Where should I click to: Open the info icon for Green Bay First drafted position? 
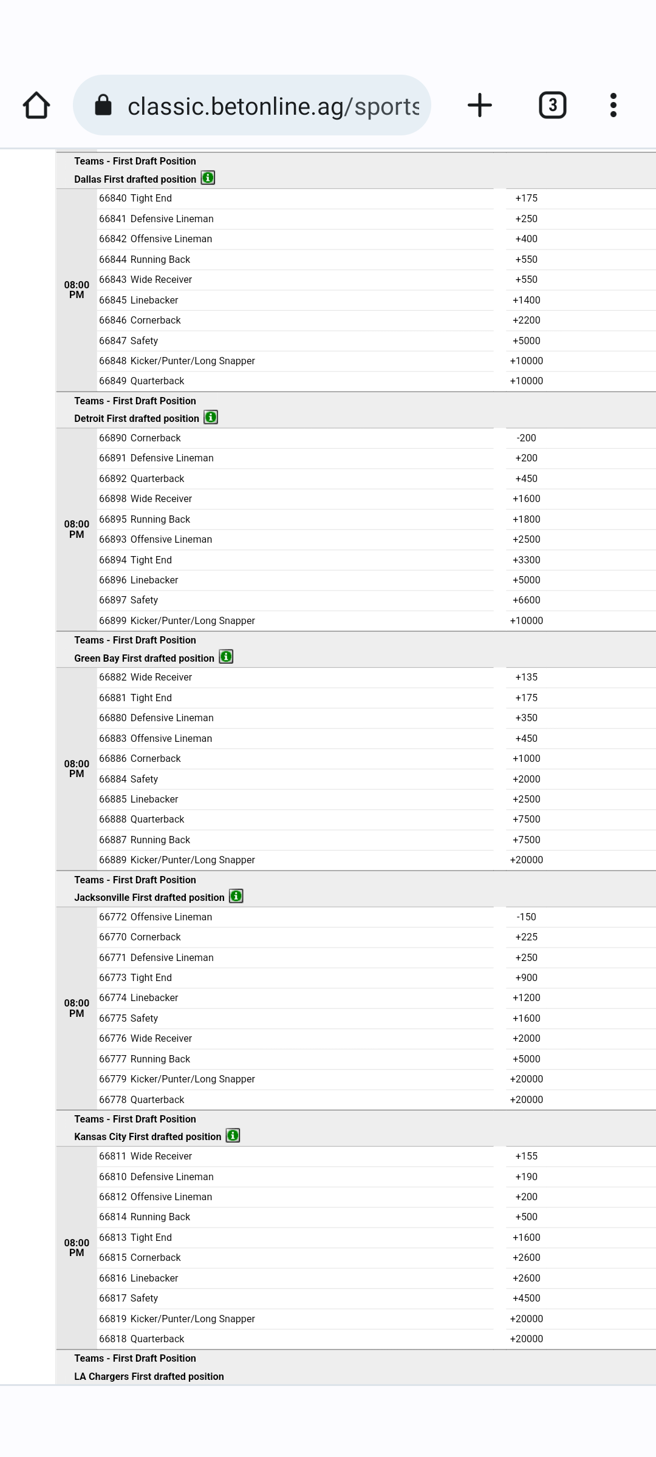[x=225, y=656]
